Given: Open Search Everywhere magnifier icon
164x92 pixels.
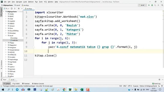Looking at the screenshot, I should click(162, 5).
